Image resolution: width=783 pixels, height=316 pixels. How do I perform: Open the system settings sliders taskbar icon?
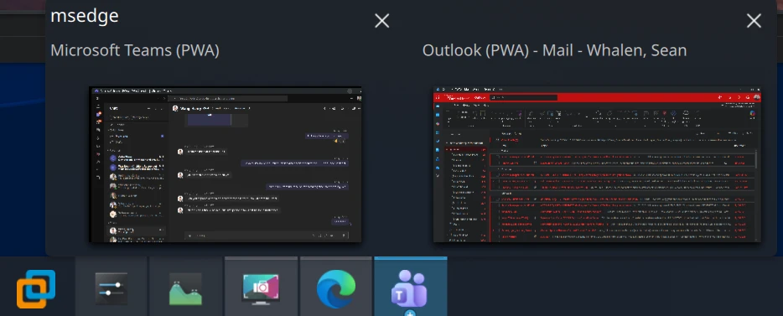click(111, 289)
